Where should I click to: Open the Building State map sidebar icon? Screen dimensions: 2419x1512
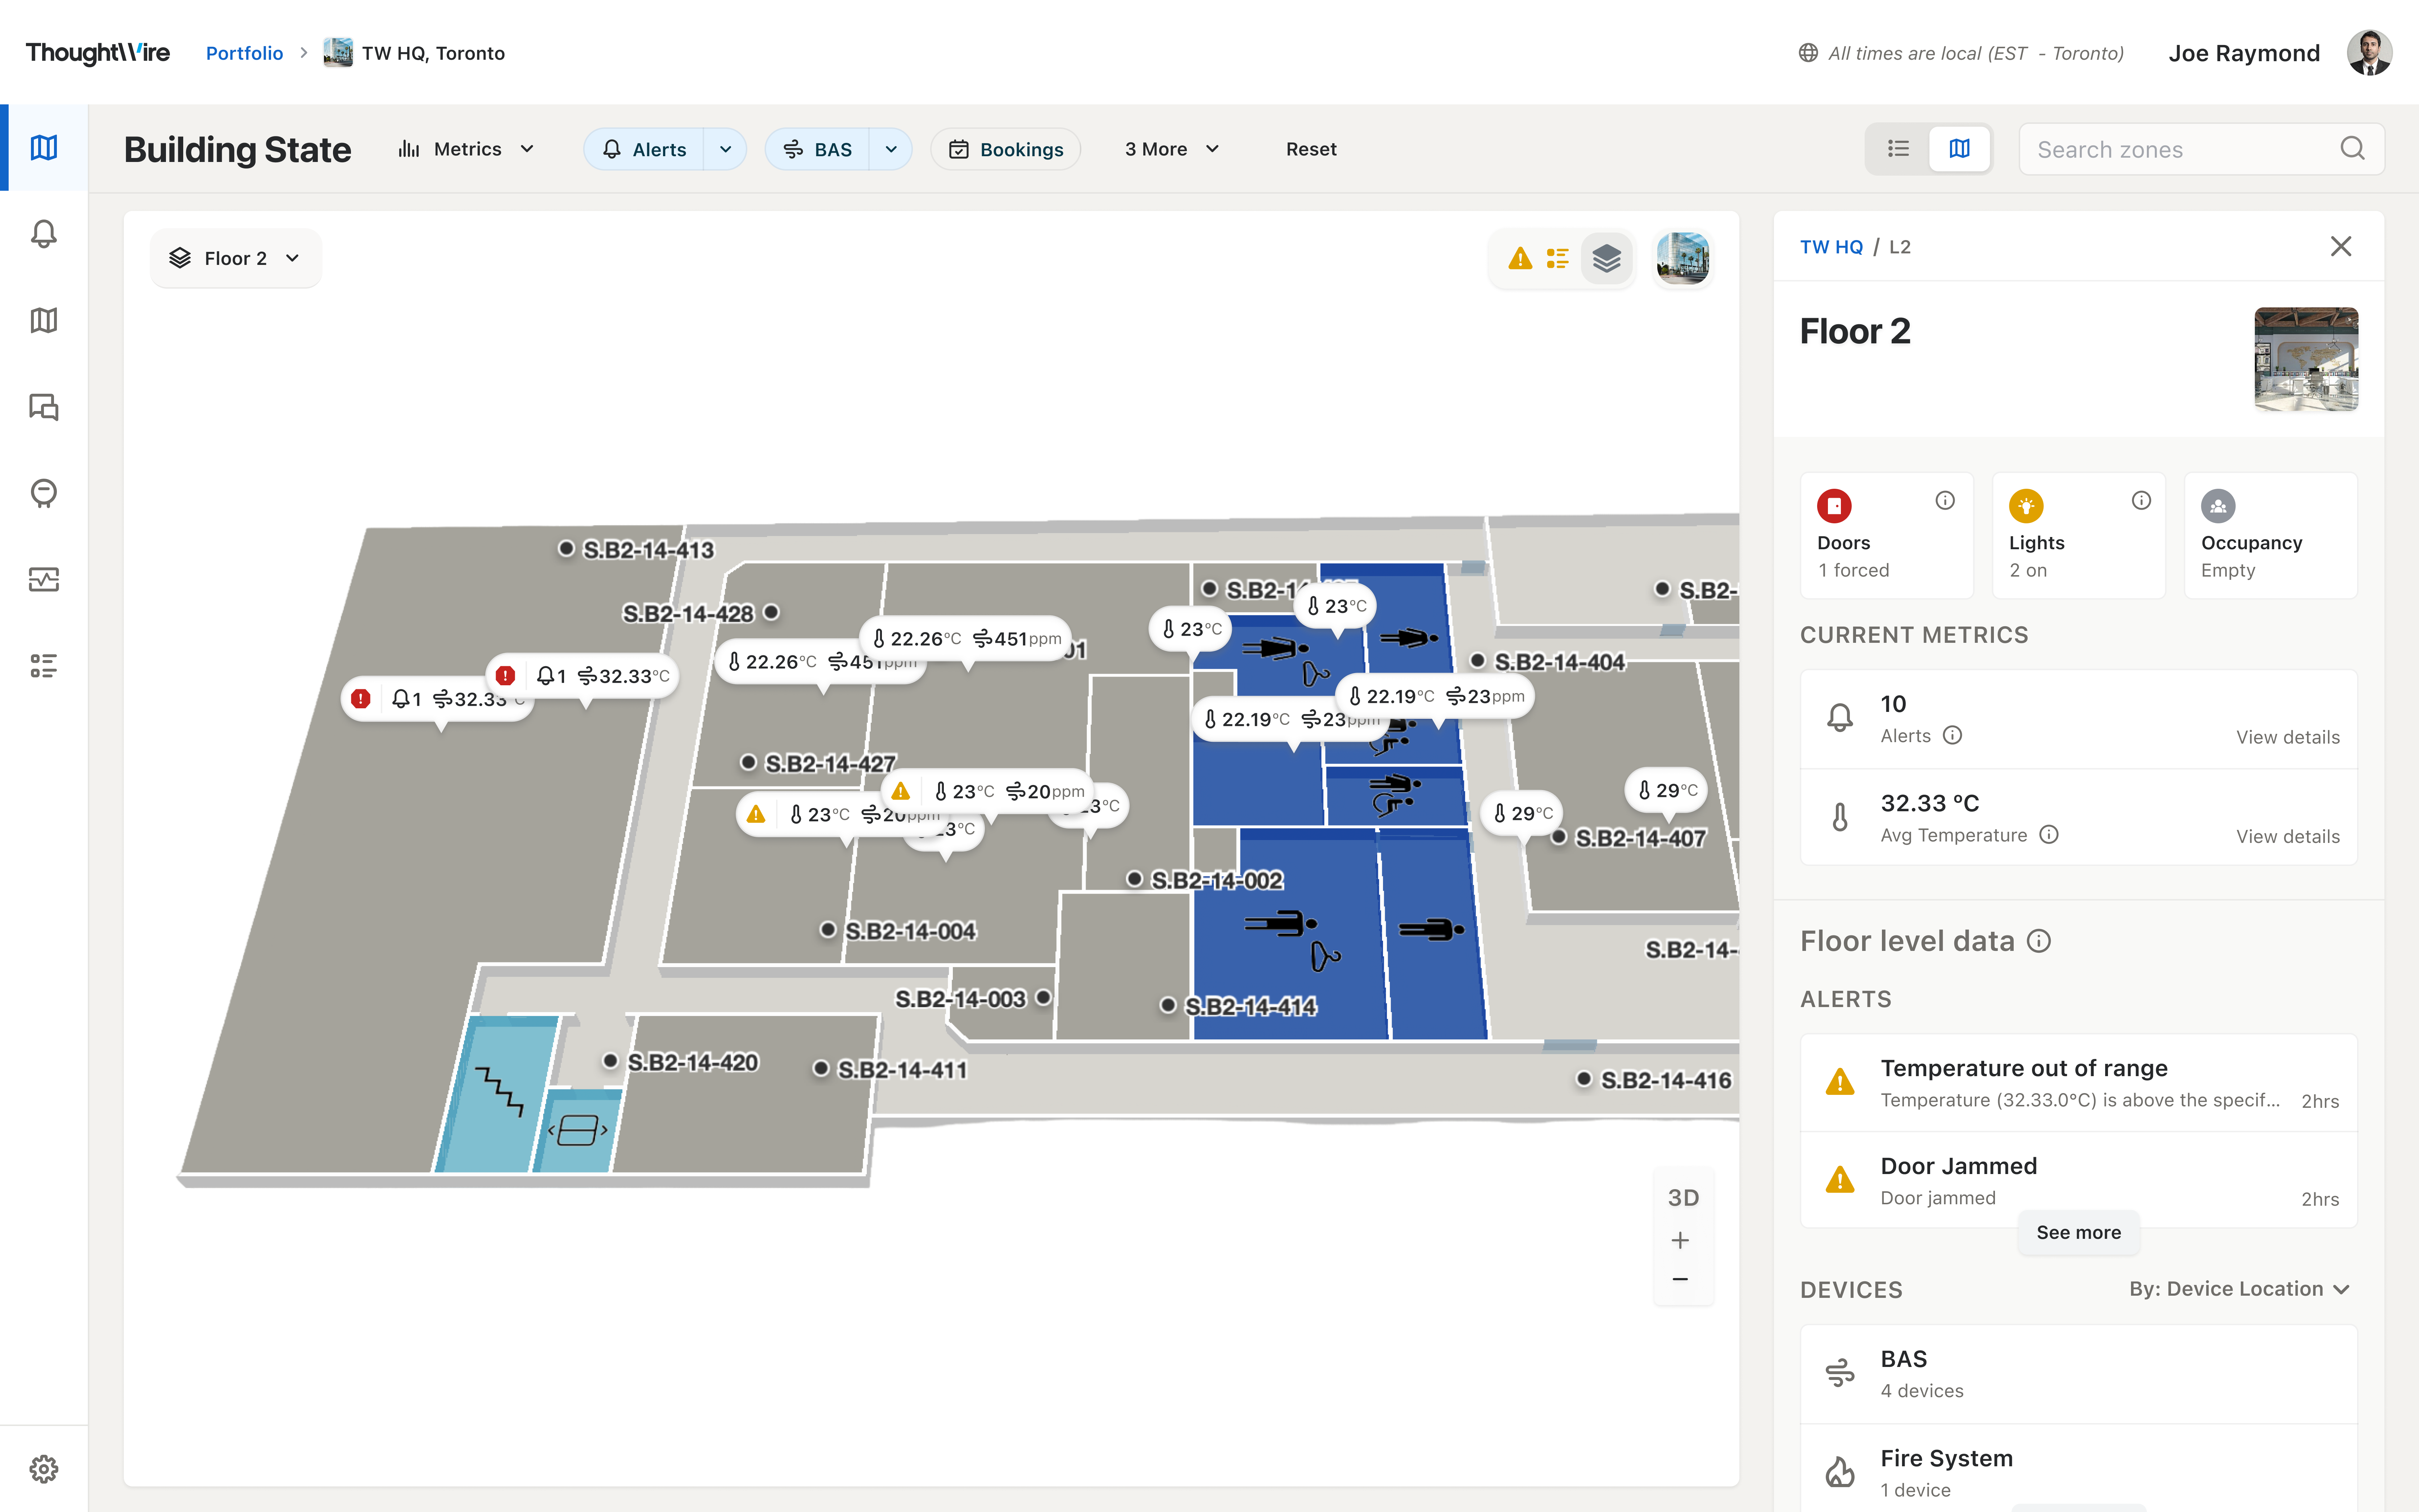click(44, 148)
